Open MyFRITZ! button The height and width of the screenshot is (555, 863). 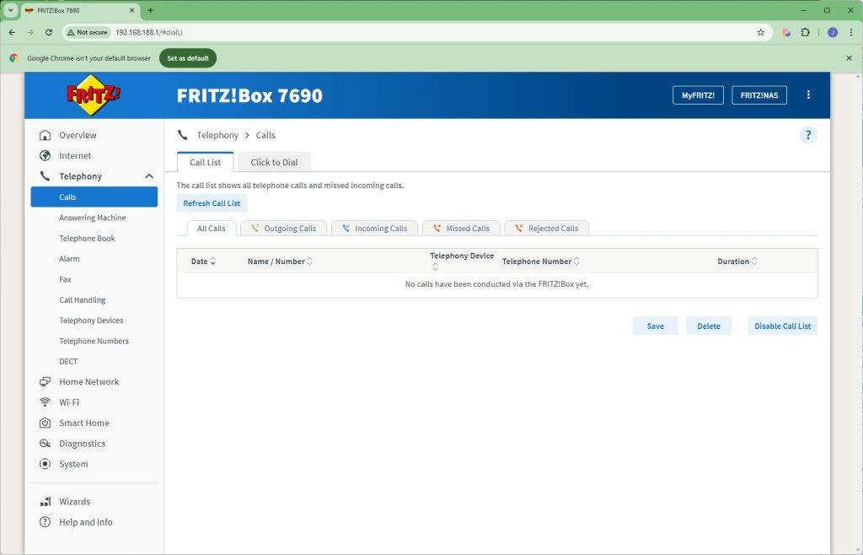698,95
